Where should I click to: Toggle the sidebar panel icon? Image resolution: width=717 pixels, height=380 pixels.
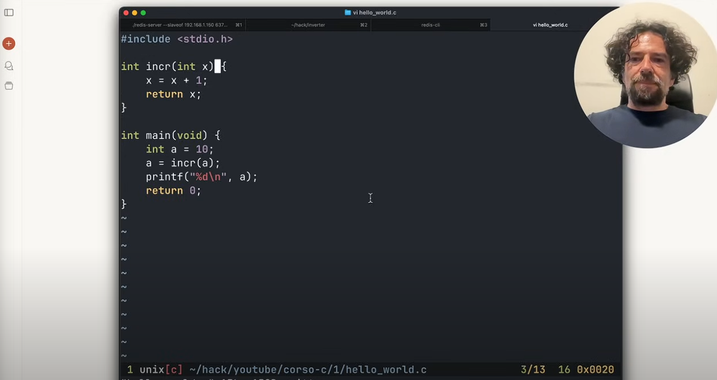[9, 12]
